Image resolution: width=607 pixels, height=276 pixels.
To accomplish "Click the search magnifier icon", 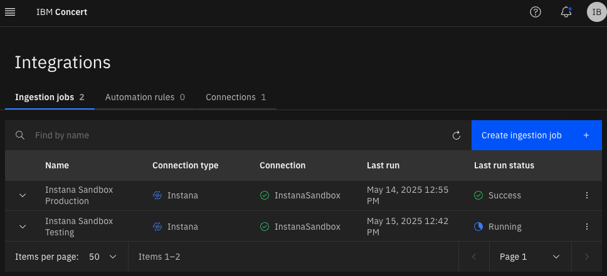I will coord(20,135).
